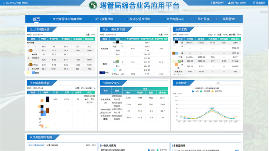Click the 2023年12月1日 星期五 date text
Screen dimensions: 269x151
(17, 3)
